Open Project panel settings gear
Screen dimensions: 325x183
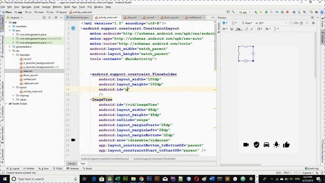coord(56,18)
